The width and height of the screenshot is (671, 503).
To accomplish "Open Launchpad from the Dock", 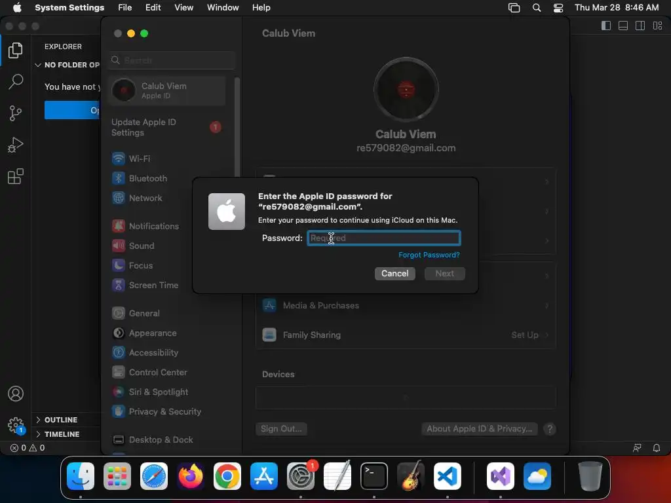I will click(x=117, y=476).
